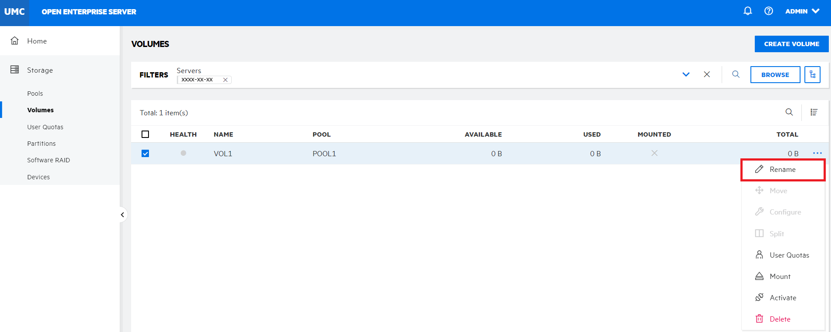Collapse the left sidebar panel
The height and width of the screenshot is (332, 831).
tap(122, 215)
